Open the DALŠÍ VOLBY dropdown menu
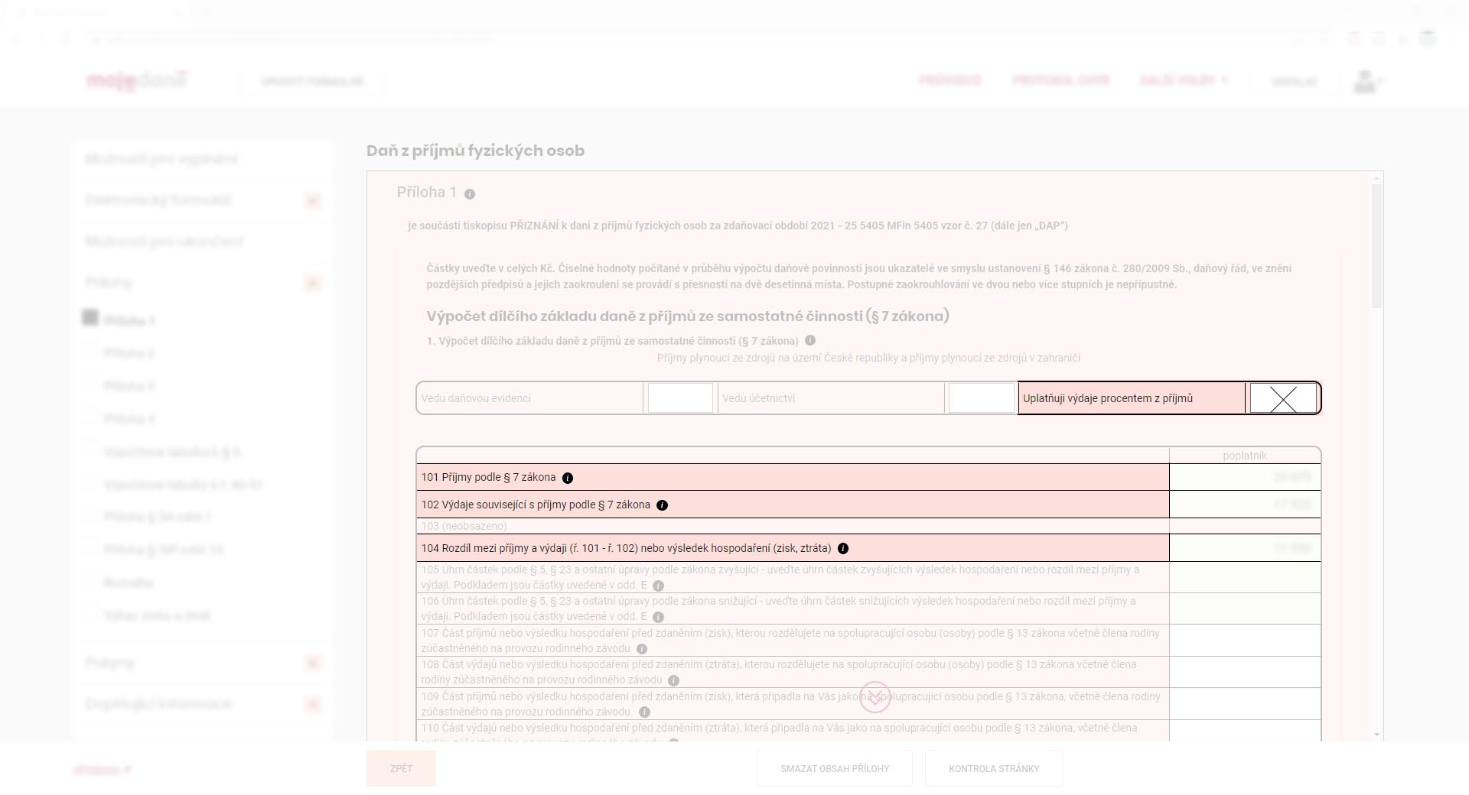The width and height of the screenshot is (1469, 795). pyautogui.click(x=1183, y=80)
